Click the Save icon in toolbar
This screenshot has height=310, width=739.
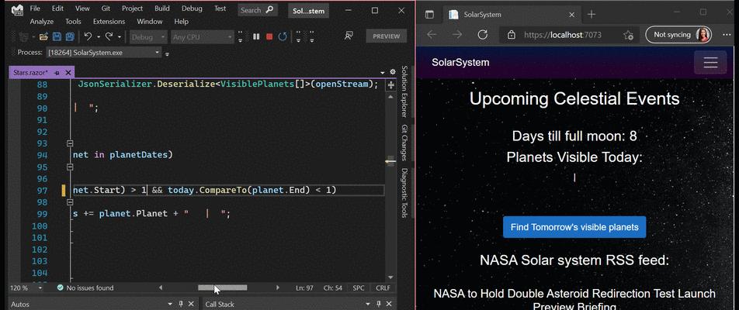click(57, 36)
